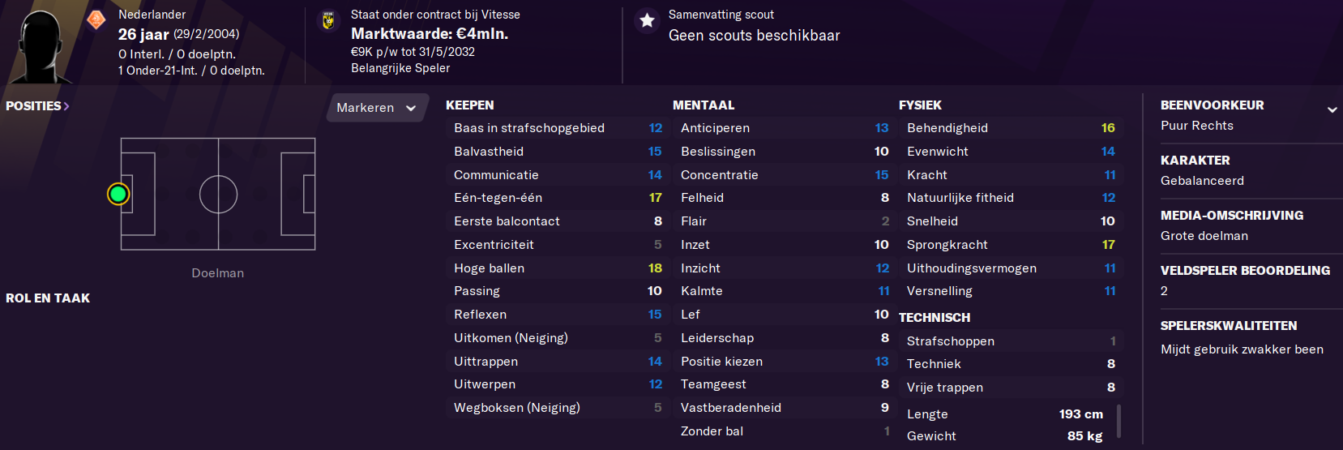This screenshot has width=1343, height=450.
Task: Click the attributes panel scrollbar
Action: pos(1119,421)
